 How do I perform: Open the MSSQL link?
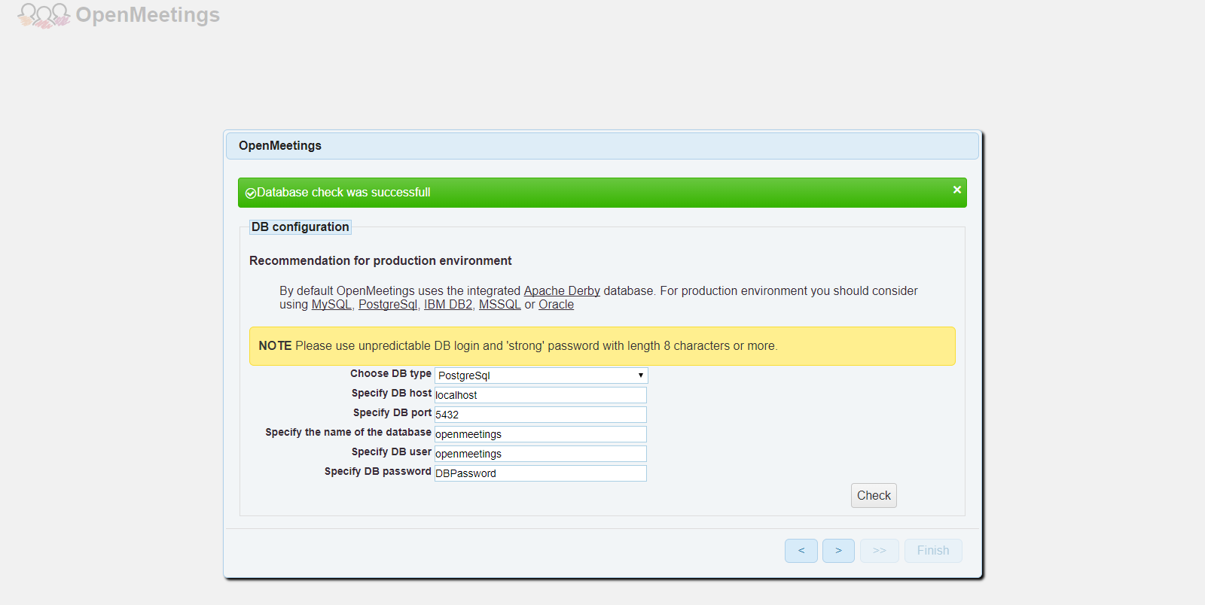click(x=500, y=304)
